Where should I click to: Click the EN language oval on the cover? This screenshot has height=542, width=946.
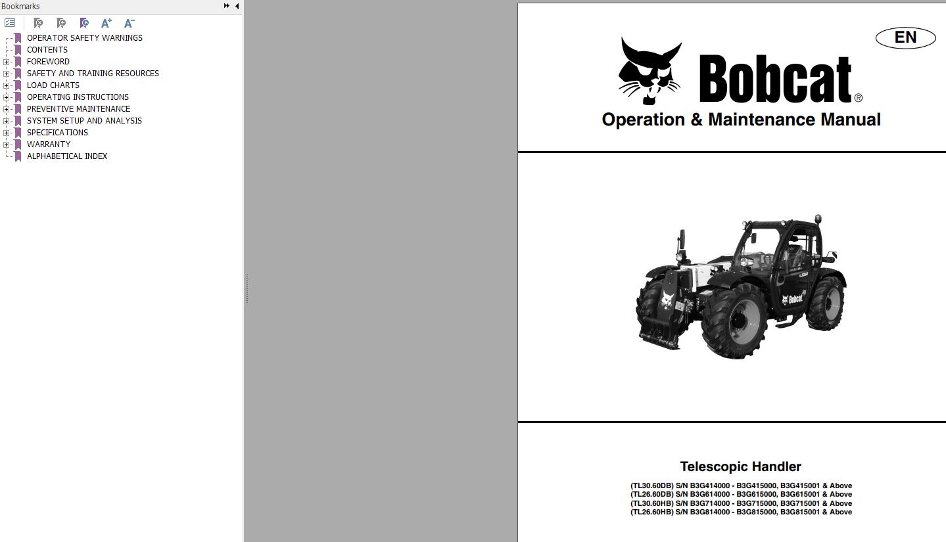click(905, 37)
